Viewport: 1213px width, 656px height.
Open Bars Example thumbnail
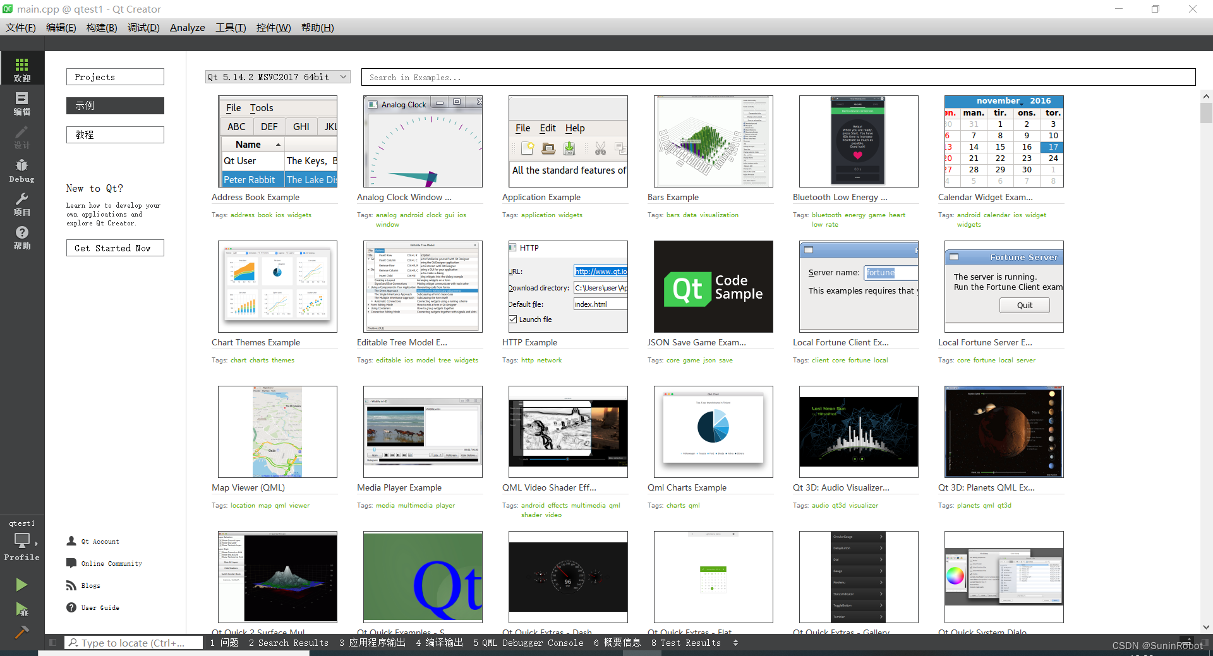[x=713, y=141]
